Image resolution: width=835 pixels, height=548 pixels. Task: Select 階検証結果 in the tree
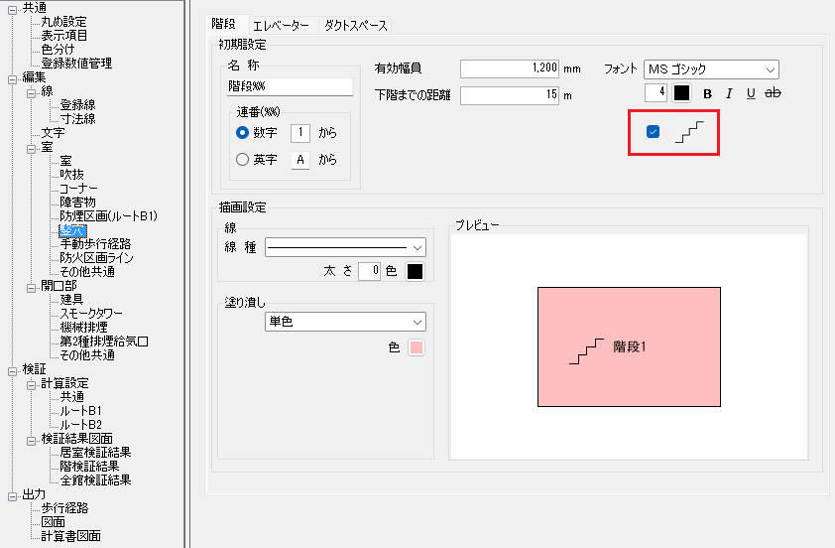click(x=89, y=467)
